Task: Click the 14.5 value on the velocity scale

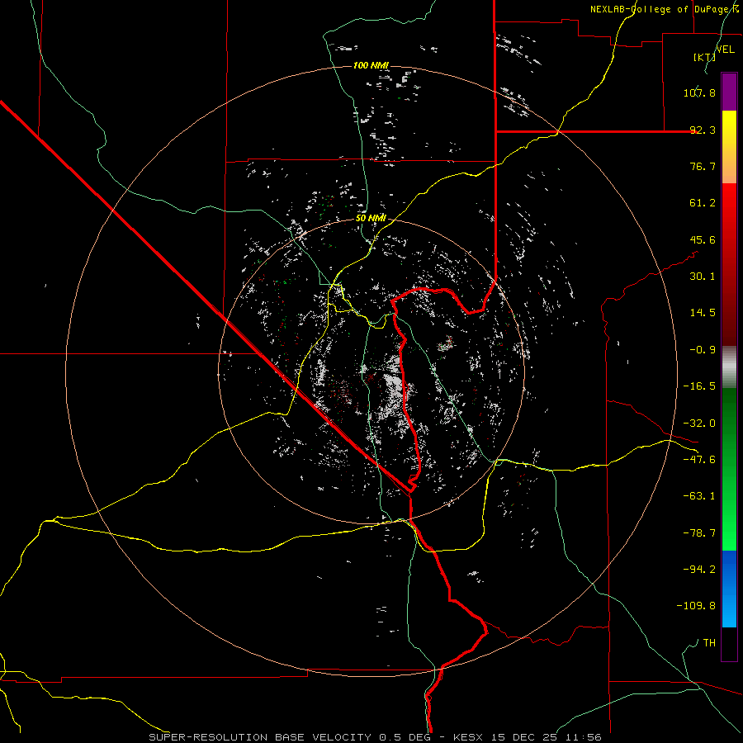Action: pos(703,313)
